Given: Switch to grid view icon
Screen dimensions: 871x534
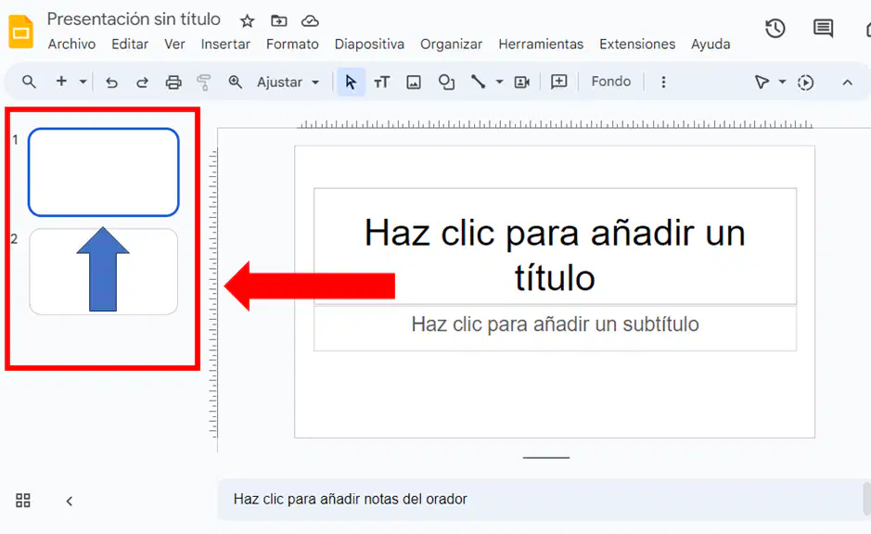Looking at the screenshot, I should (x=23, y=501).
